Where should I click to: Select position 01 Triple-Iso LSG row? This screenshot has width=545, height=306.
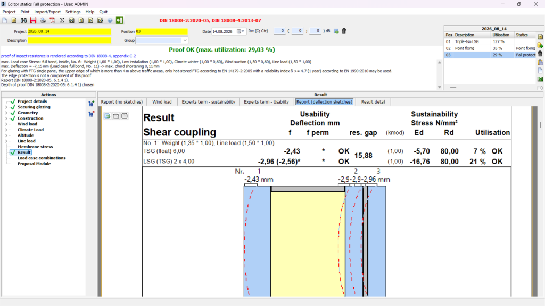490,41
